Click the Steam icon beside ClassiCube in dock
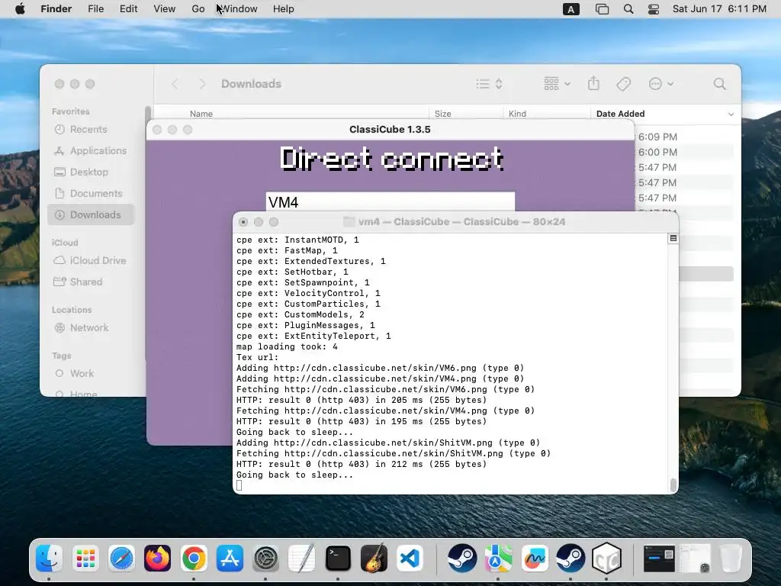 tap(570, 558)
